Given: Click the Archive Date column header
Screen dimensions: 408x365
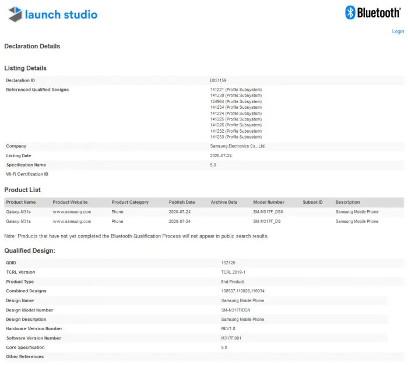Looking at the screenshot, I should pyautogui.click(x=224, y=202).
